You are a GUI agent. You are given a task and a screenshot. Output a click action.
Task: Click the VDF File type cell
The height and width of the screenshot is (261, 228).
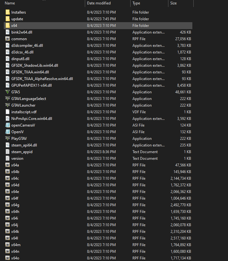click(139, 112)
